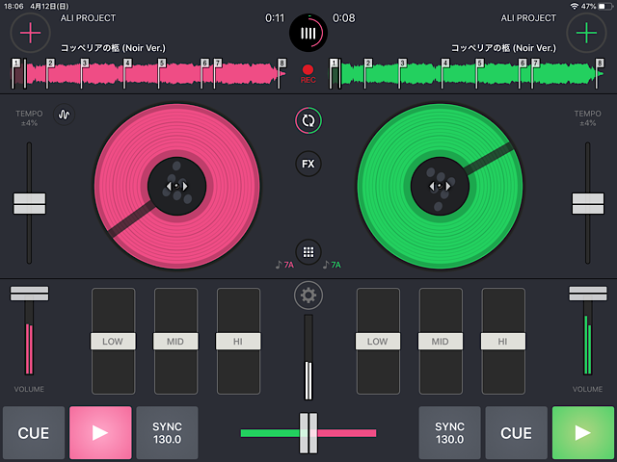Click left deck ALI PROJECT artist name

(x=88, y=18)
